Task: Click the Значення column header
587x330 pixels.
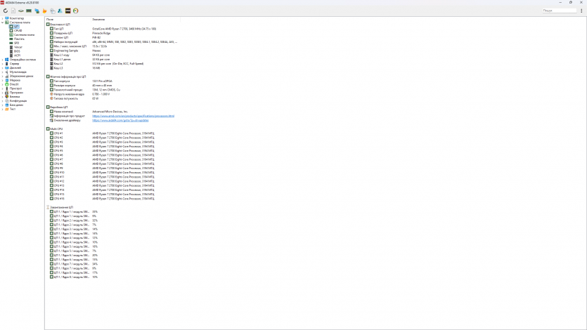Action: [98, 18]
